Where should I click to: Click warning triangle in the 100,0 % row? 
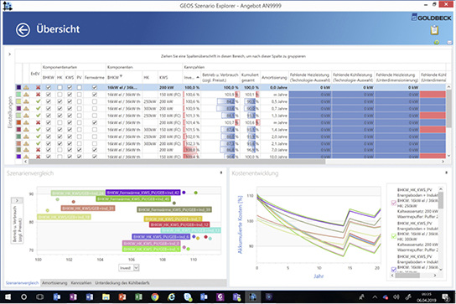coord(26,87)
